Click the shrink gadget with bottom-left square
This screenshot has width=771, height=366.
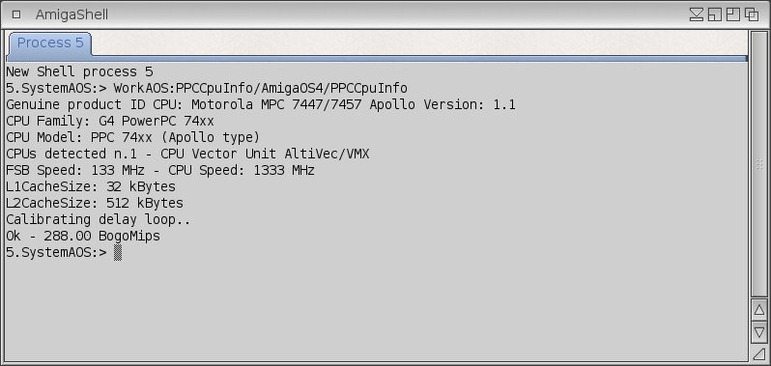tap(715, 14)
